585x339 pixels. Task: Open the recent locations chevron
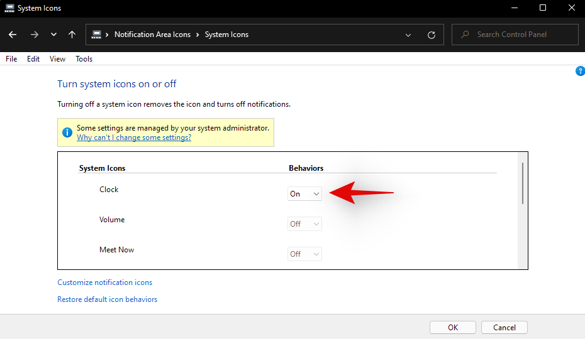53,35
